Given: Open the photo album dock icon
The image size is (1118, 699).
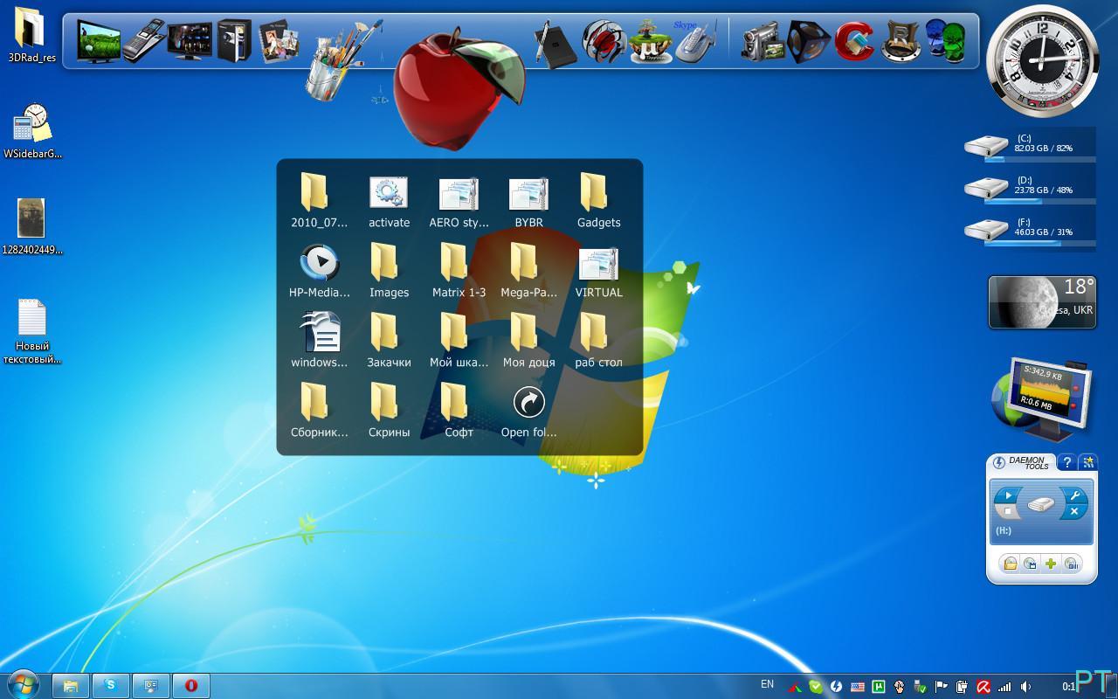Looking at the screenshot, I should tap(279, 40).
